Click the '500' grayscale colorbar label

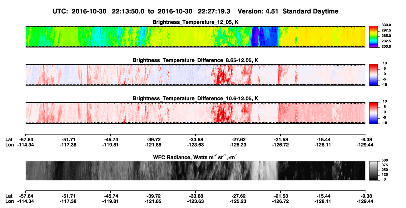[x=385, y=160]
